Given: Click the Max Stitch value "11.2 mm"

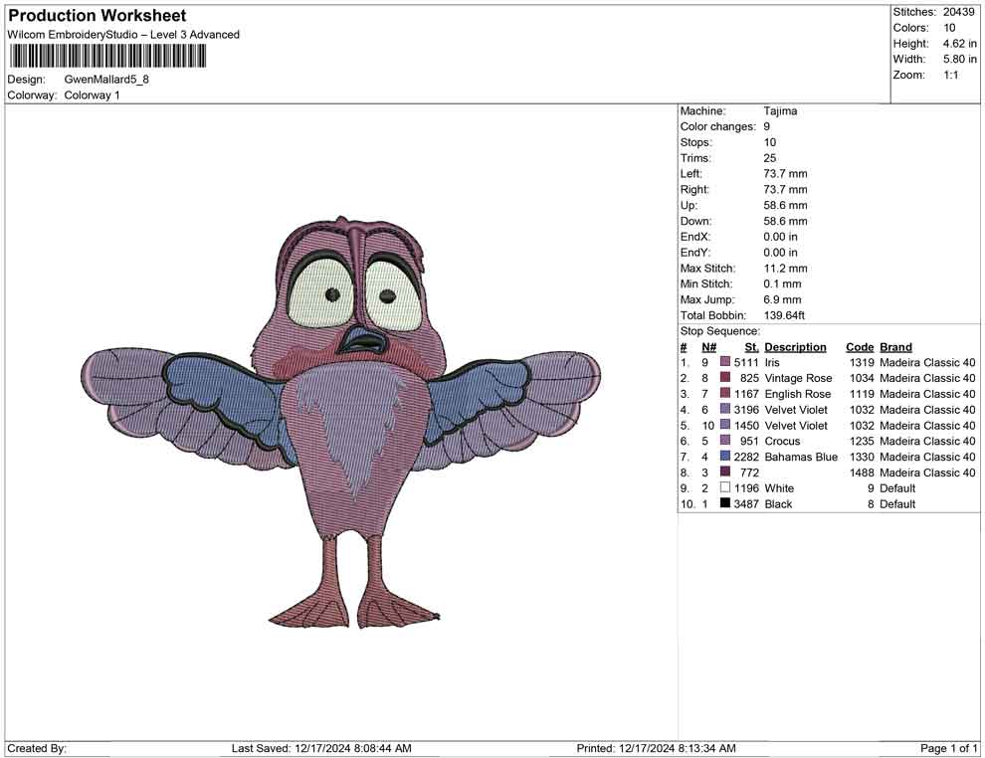Looking at the screenshot, I should tap(785, 268).
